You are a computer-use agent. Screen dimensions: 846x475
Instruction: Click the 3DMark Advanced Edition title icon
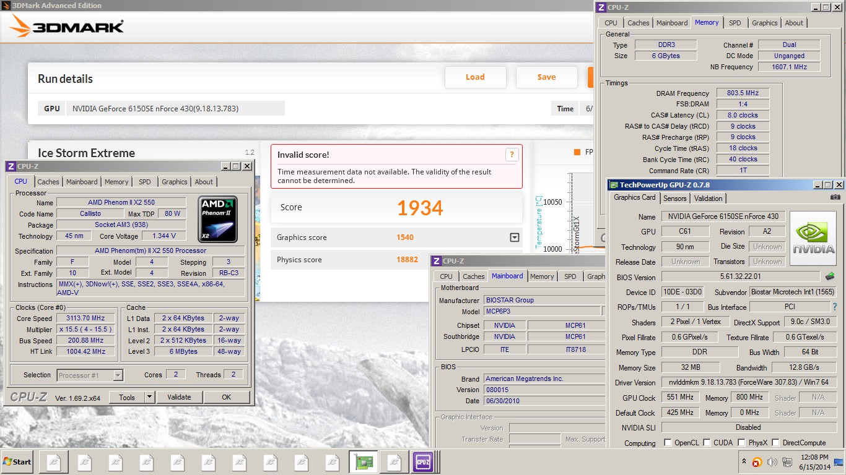pyautogui.click(x=6, y=6)
